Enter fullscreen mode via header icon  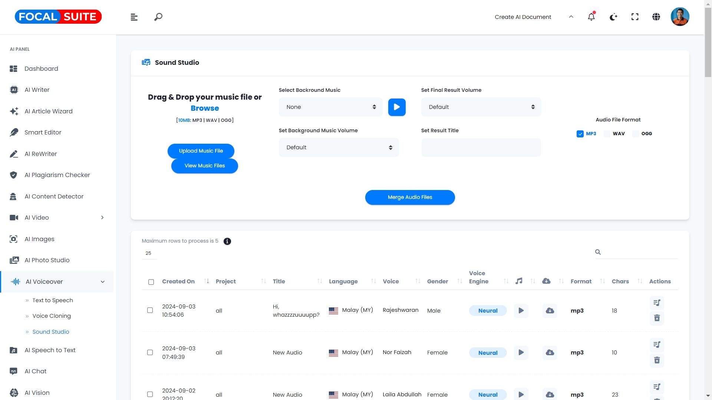tap(635, 17)
